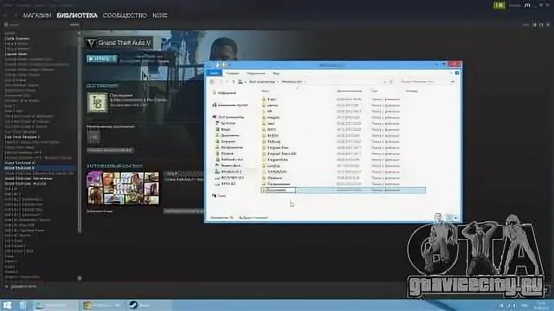
Task: Click the Explorer help icon
Action: (x=457, y=73)
